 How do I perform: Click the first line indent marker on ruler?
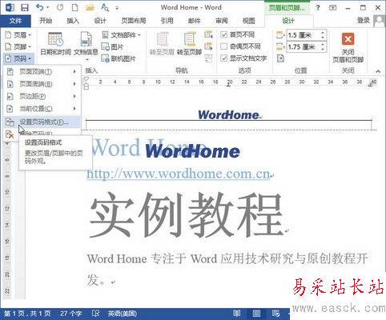coord(86,79)
